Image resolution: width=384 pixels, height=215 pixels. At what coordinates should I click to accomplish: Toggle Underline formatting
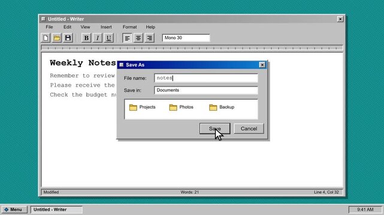coord(109,38)
